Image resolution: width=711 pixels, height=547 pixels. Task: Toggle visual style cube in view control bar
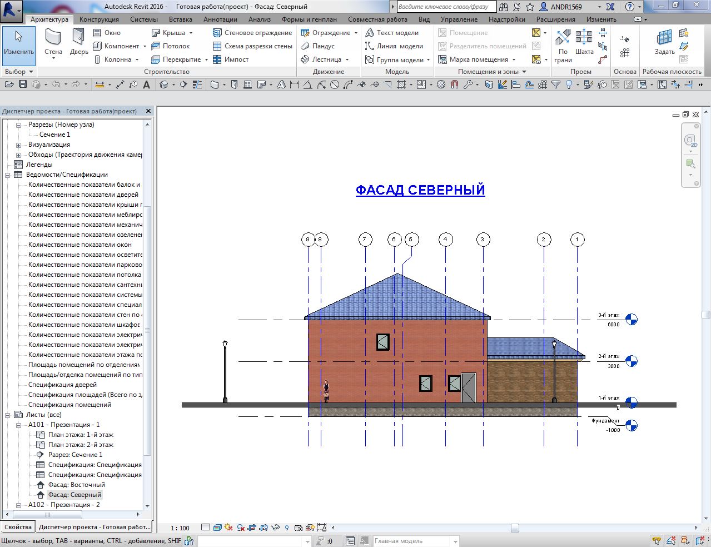(x=217, y=528)
